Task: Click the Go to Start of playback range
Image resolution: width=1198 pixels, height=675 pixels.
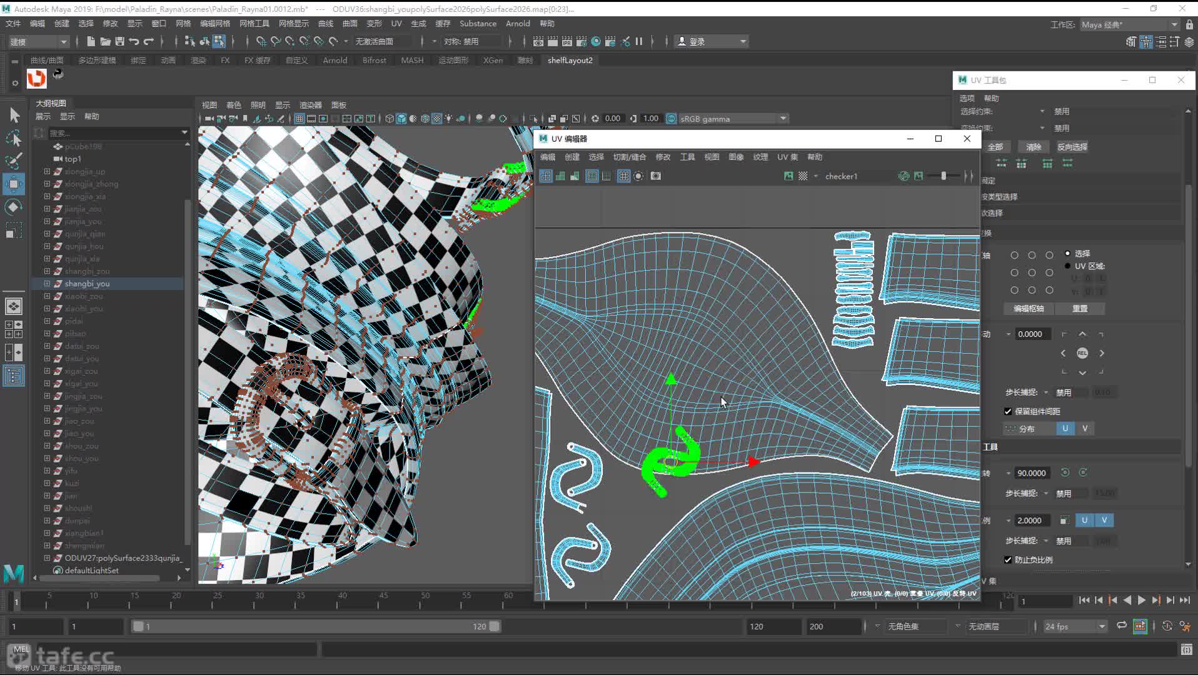Action: [1084, 600]
